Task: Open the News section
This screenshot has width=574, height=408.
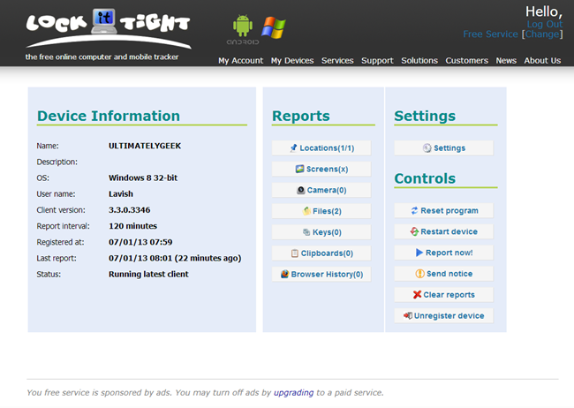Action: pyautogui.click(x=506, y=60)
